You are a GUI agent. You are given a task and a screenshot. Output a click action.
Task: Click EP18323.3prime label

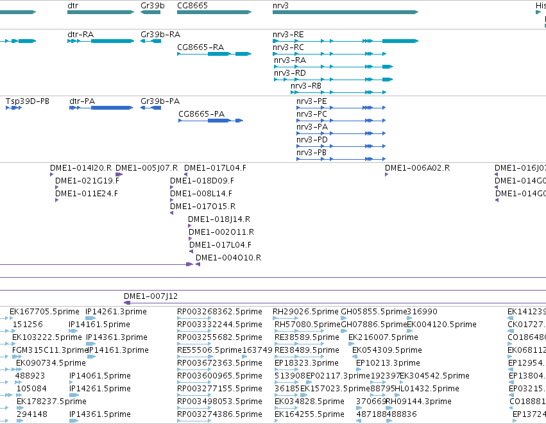point(307,363)
